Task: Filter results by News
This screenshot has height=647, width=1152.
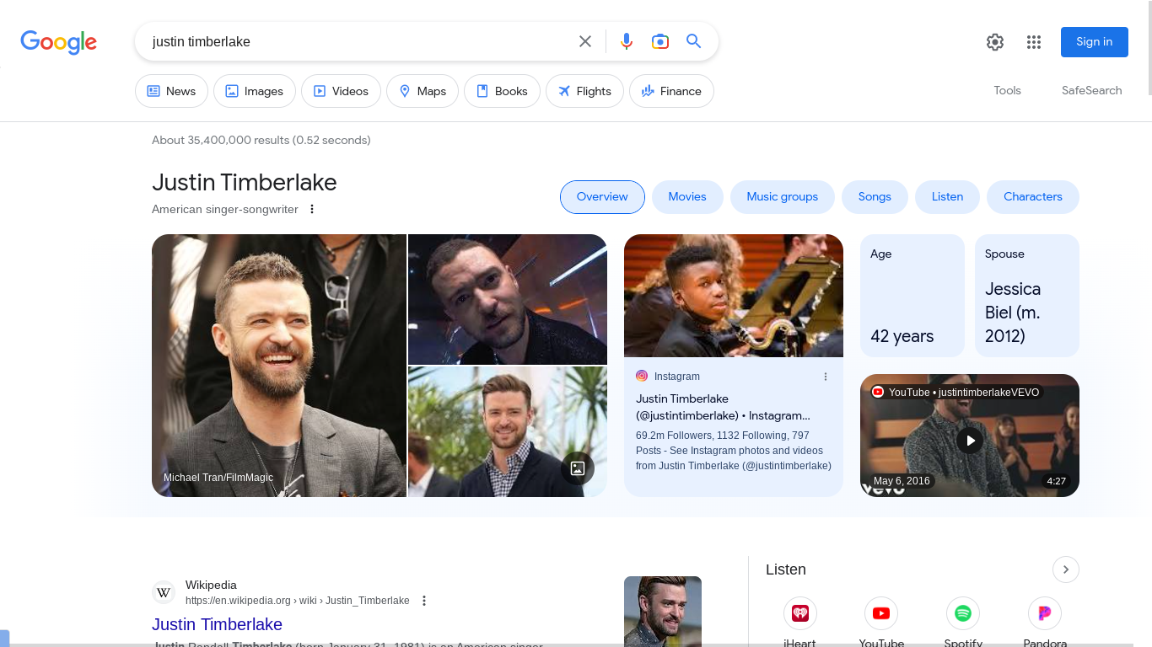Action: (x=172, y=91)
